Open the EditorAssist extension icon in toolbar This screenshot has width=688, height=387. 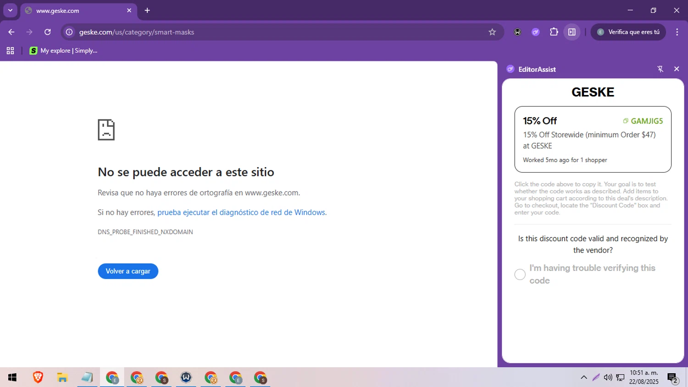point(535,32)
